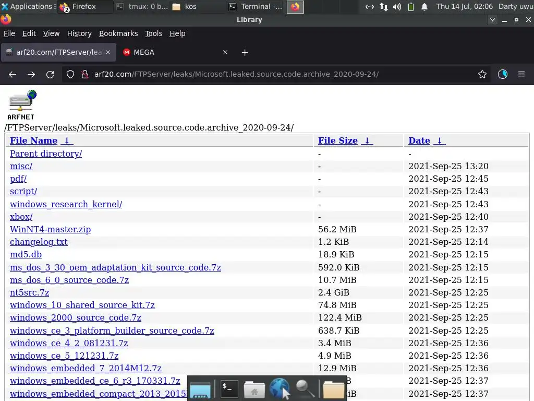534x401 pixels.
Task: Switch to the active Firefox taskbar button
Action: point(295,6)
